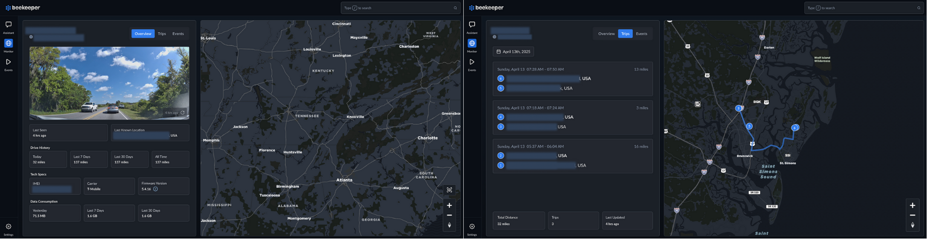This screenshot has width=927, height=239.
Task: Click Today 32 miles drive history card
Action: [x=48, y=160]
